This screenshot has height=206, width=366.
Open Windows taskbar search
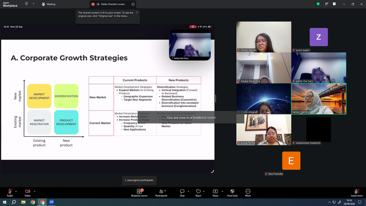pyautogui.click(x=14, y=202)
